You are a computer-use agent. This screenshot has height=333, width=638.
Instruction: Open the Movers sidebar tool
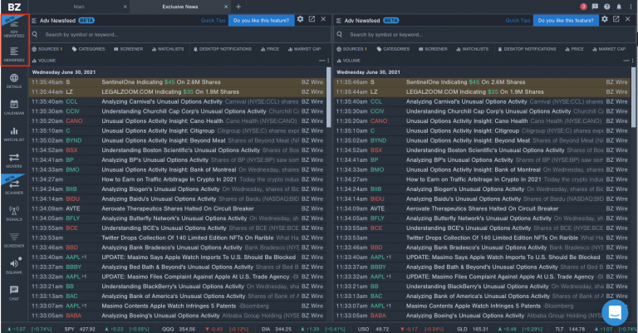click(14, 160)
